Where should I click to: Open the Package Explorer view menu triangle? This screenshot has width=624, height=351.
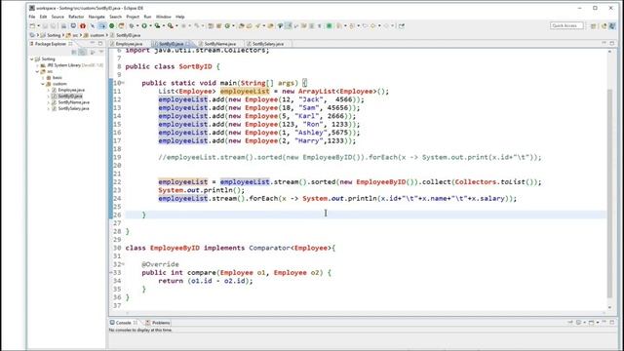pos(101,52)
